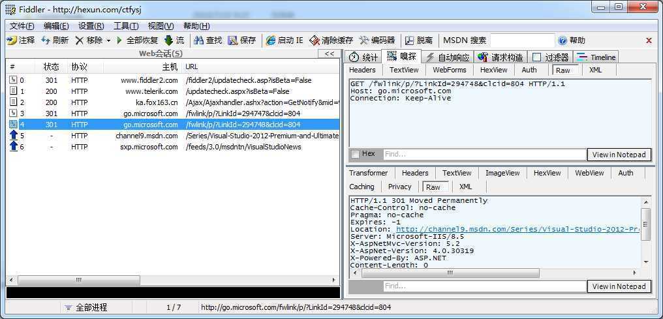This screenshot has height=319, width=663.
Task: Click the MSDN 搜索 input field
Action: [522, 40]
